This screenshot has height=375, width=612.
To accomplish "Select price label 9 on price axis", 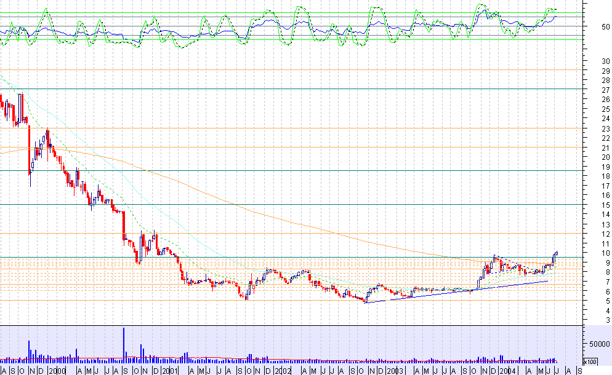I will pos(608,262).
